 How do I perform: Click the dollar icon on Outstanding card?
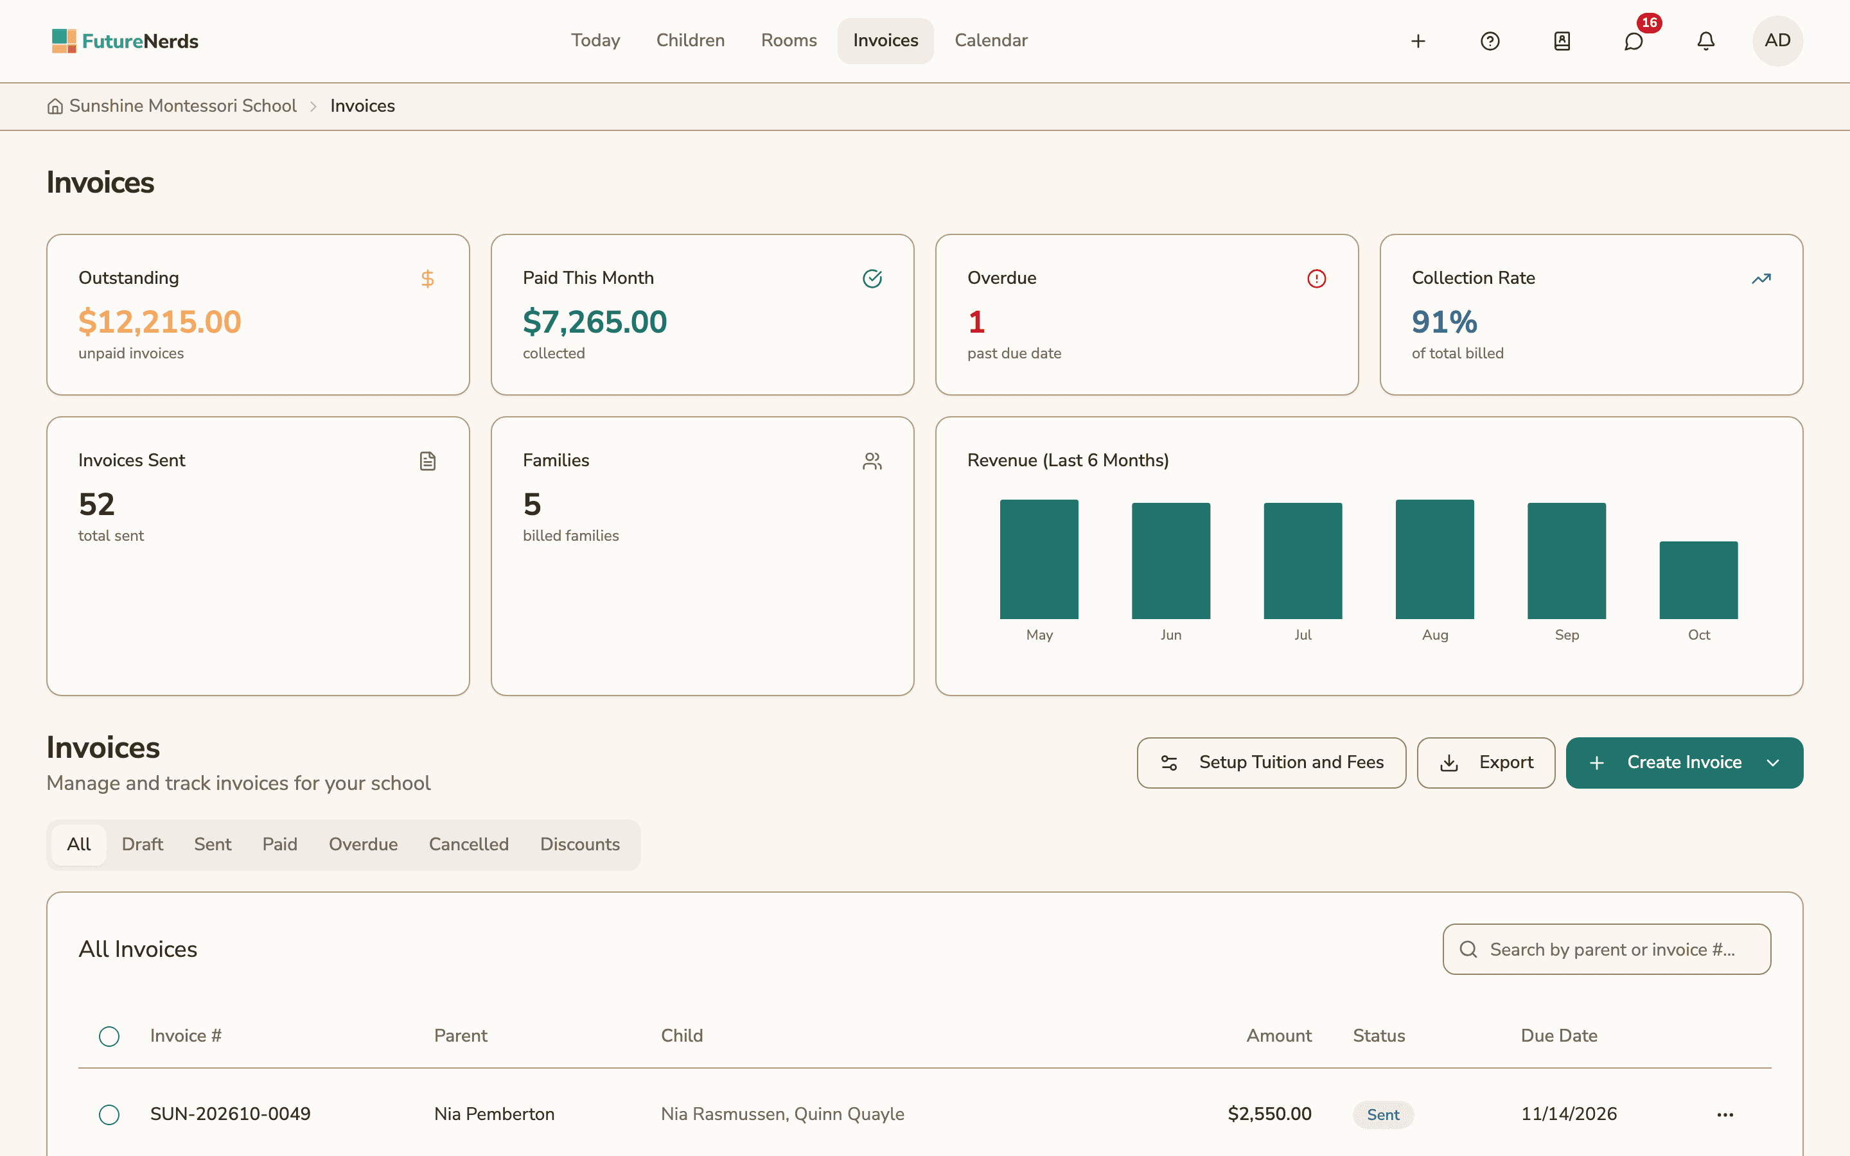coord(427,278)
